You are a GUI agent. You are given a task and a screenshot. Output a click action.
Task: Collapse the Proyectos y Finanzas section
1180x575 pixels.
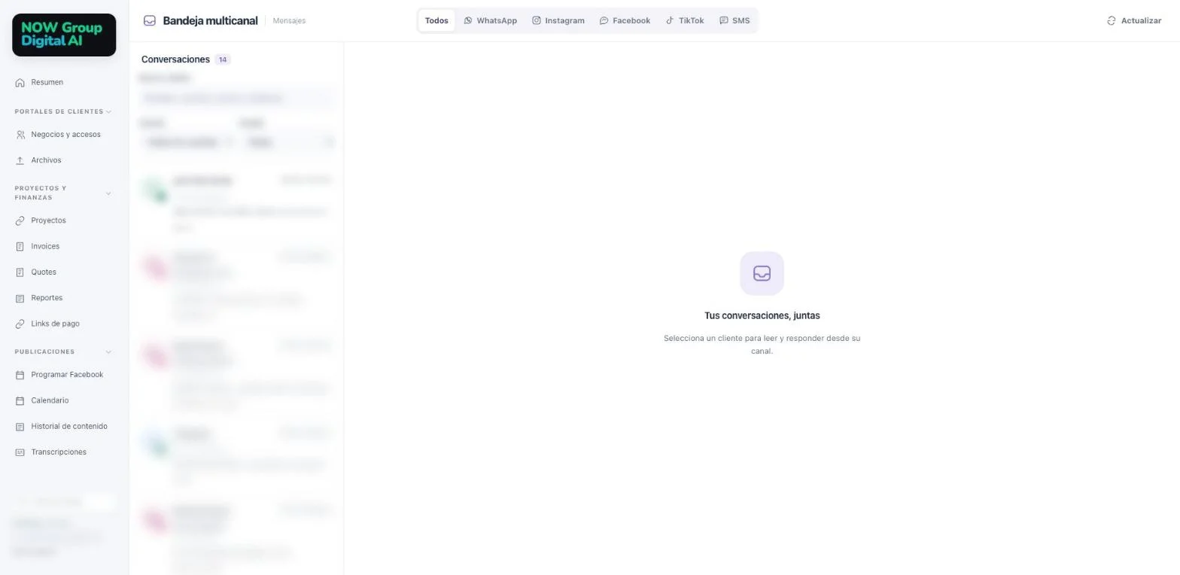(108, 193)
